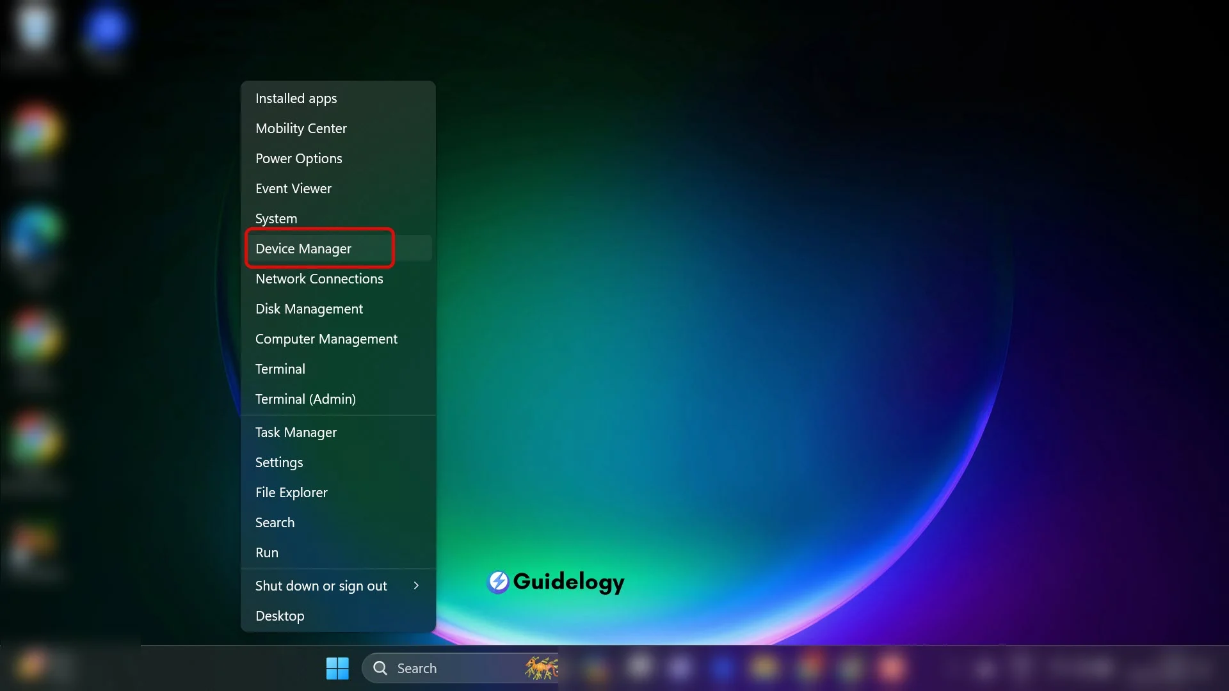Click the Run menu option

[x=267, y=553]
